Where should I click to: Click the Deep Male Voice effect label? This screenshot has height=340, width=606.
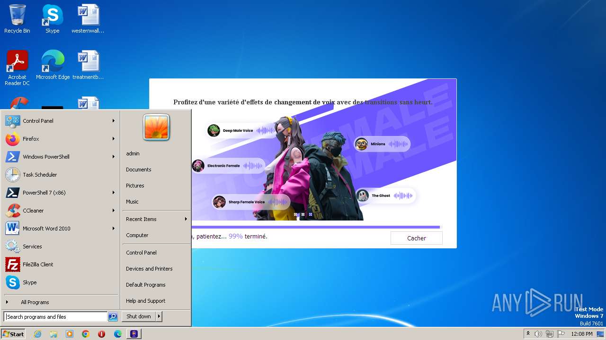click(x=238, y=130)
